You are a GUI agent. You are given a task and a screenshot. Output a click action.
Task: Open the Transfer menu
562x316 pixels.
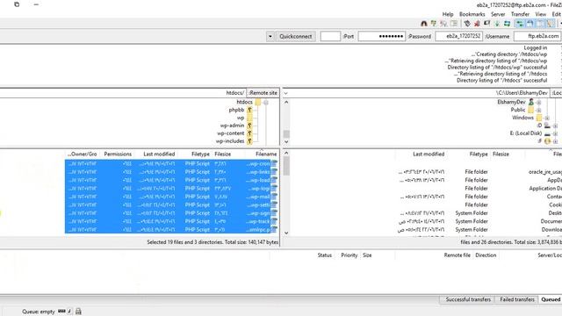pos(520,14)
